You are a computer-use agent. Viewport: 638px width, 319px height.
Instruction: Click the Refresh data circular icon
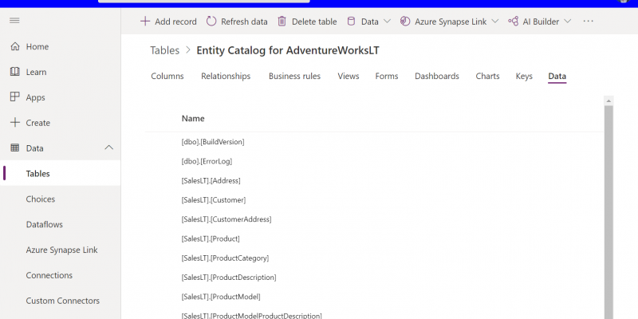click(x=211, y=22)
